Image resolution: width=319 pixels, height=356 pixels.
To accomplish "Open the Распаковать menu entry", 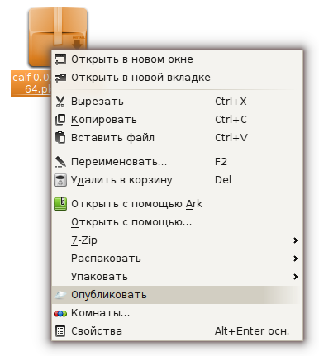I will coord(178,259).
